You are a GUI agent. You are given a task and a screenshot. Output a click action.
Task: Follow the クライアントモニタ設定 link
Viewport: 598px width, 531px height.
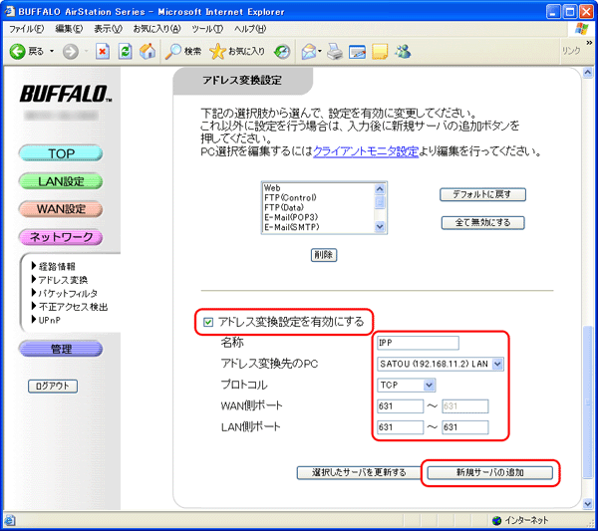click(x=366, y=151)
